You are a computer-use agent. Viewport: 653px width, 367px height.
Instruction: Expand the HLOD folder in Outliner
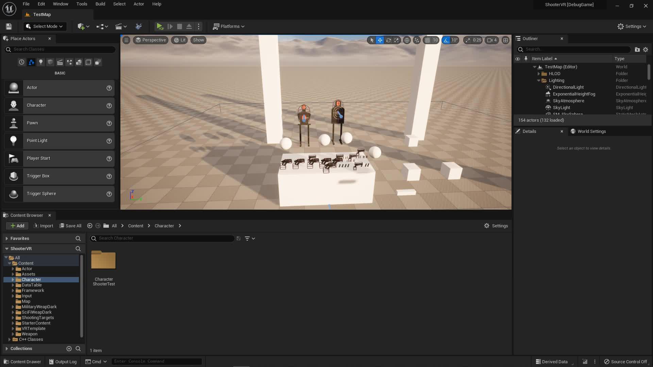pos(539,74)
